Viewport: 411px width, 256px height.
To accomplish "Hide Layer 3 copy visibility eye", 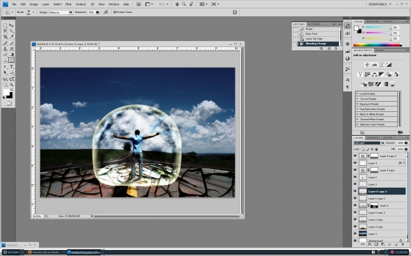I will coord(355,227).
